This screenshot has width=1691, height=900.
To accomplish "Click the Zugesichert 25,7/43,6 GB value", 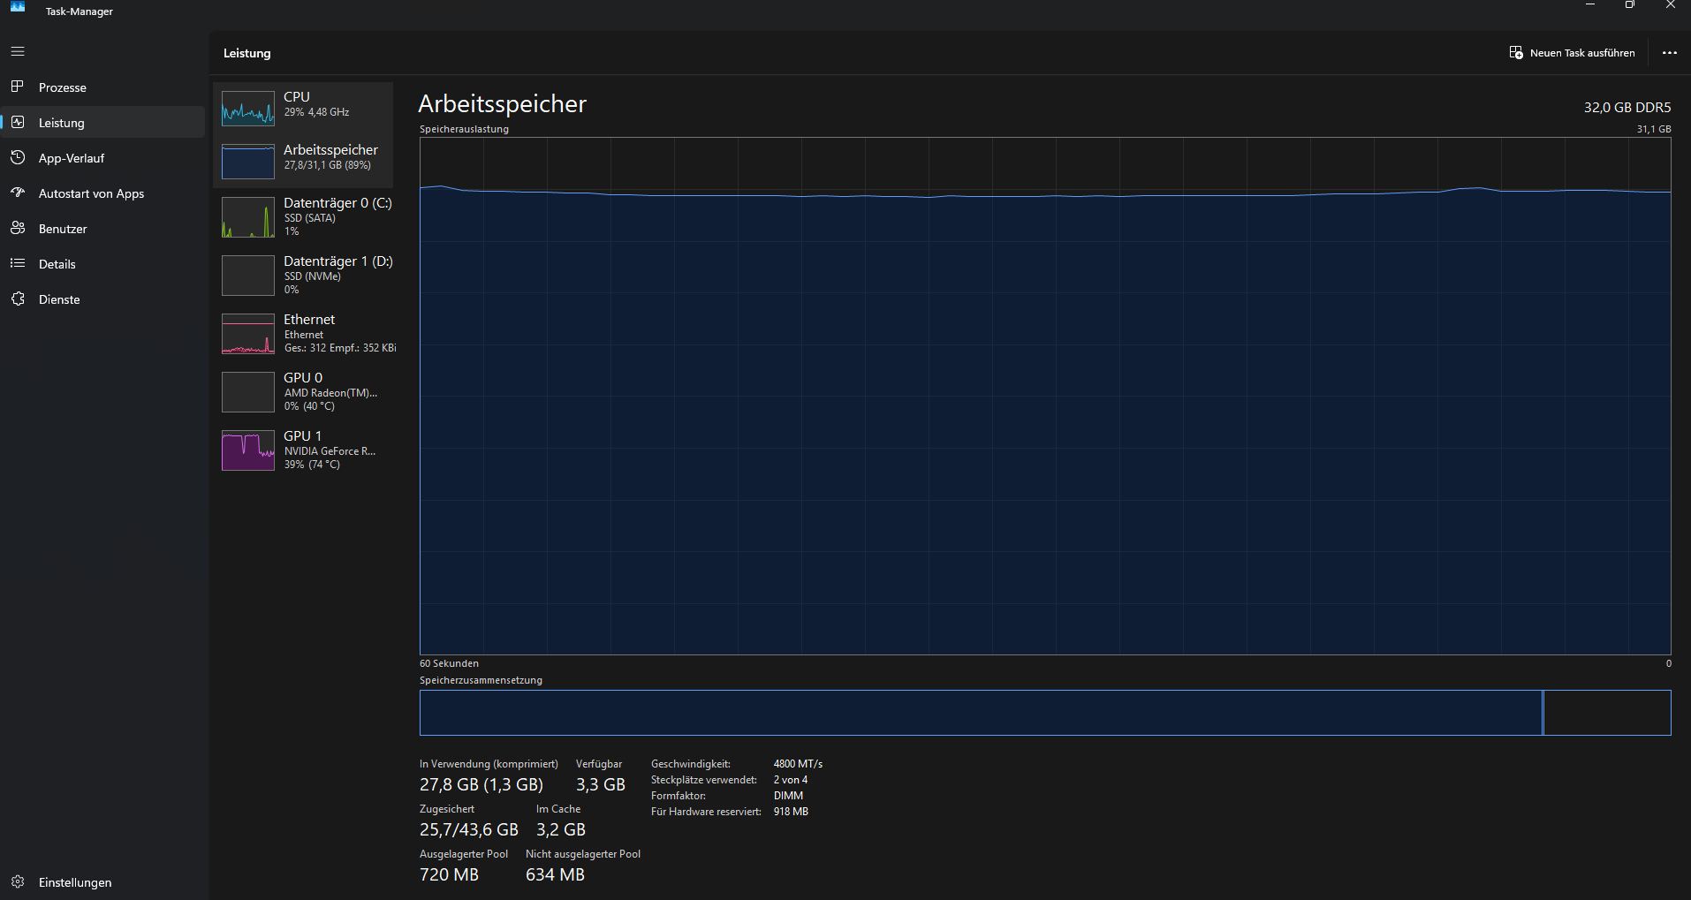I will (x=469, y=829).
